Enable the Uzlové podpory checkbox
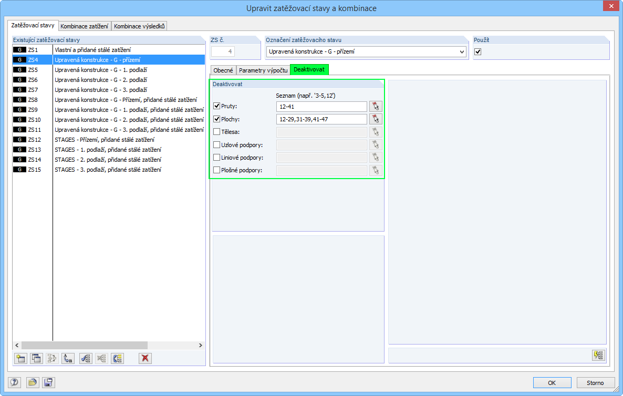 coord(216,144)
